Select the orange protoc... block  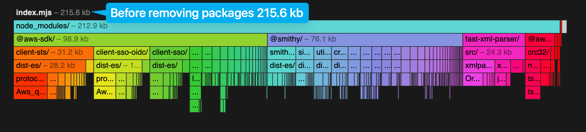point(30,79)
